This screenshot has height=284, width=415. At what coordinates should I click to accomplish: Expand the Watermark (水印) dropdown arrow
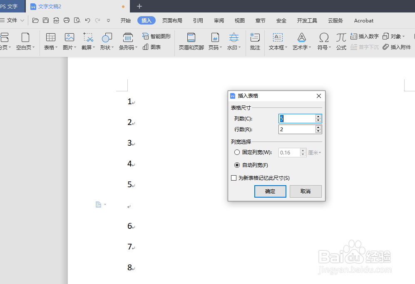click(239, 47)
